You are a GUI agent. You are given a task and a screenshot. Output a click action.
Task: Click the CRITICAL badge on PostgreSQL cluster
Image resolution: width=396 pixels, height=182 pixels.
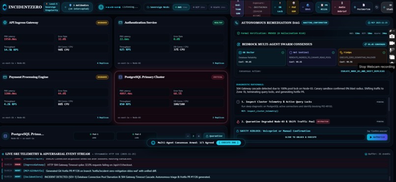(x=218, y=77)
